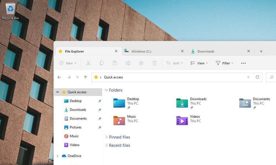Click the Paste icon in the toolbar

115,63
